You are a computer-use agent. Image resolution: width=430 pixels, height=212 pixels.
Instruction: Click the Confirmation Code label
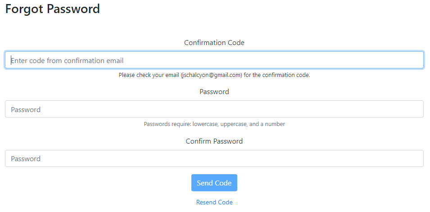pyautogui.click(x=214, y=43)
